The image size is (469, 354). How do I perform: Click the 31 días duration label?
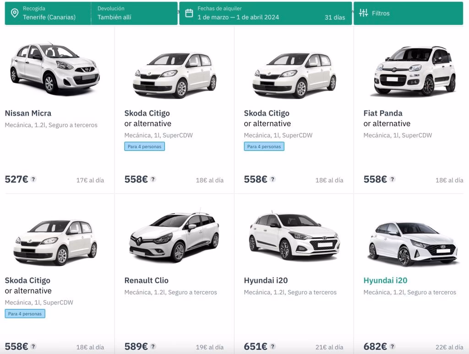point(335,17)
